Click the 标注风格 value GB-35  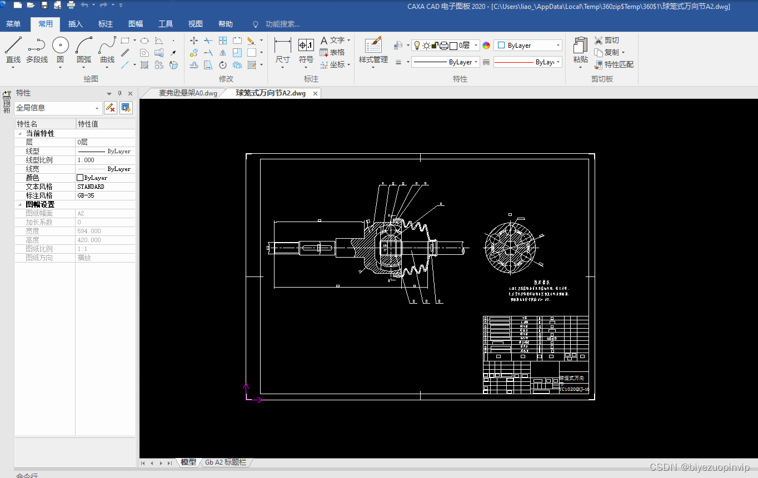pos(105,195)
